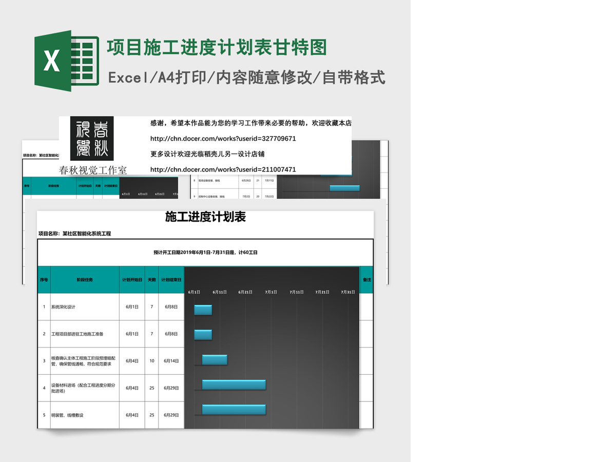Select the 天数 value 25 for 明装管、线槽敷设
This screenshot has height=462, width=616.
[x=151, y=415]
